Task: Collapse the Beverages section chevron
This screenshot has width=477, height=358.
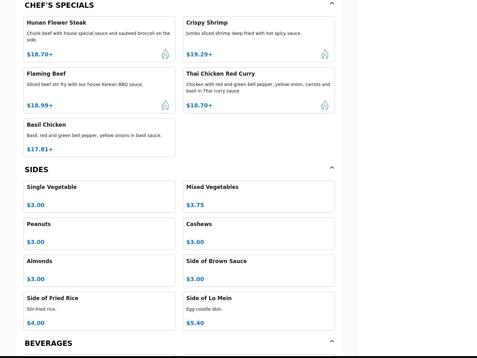Action: (x=332, y=342)
